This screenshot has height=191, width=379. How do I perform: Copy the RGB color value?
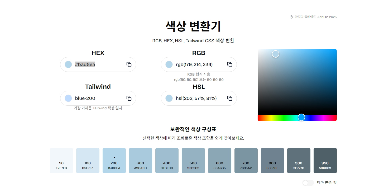[x=229, y=64]
